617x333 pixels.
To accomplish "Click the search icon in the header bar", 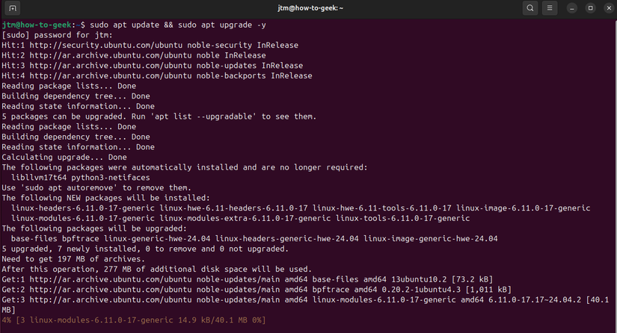I will pos(530,8).
